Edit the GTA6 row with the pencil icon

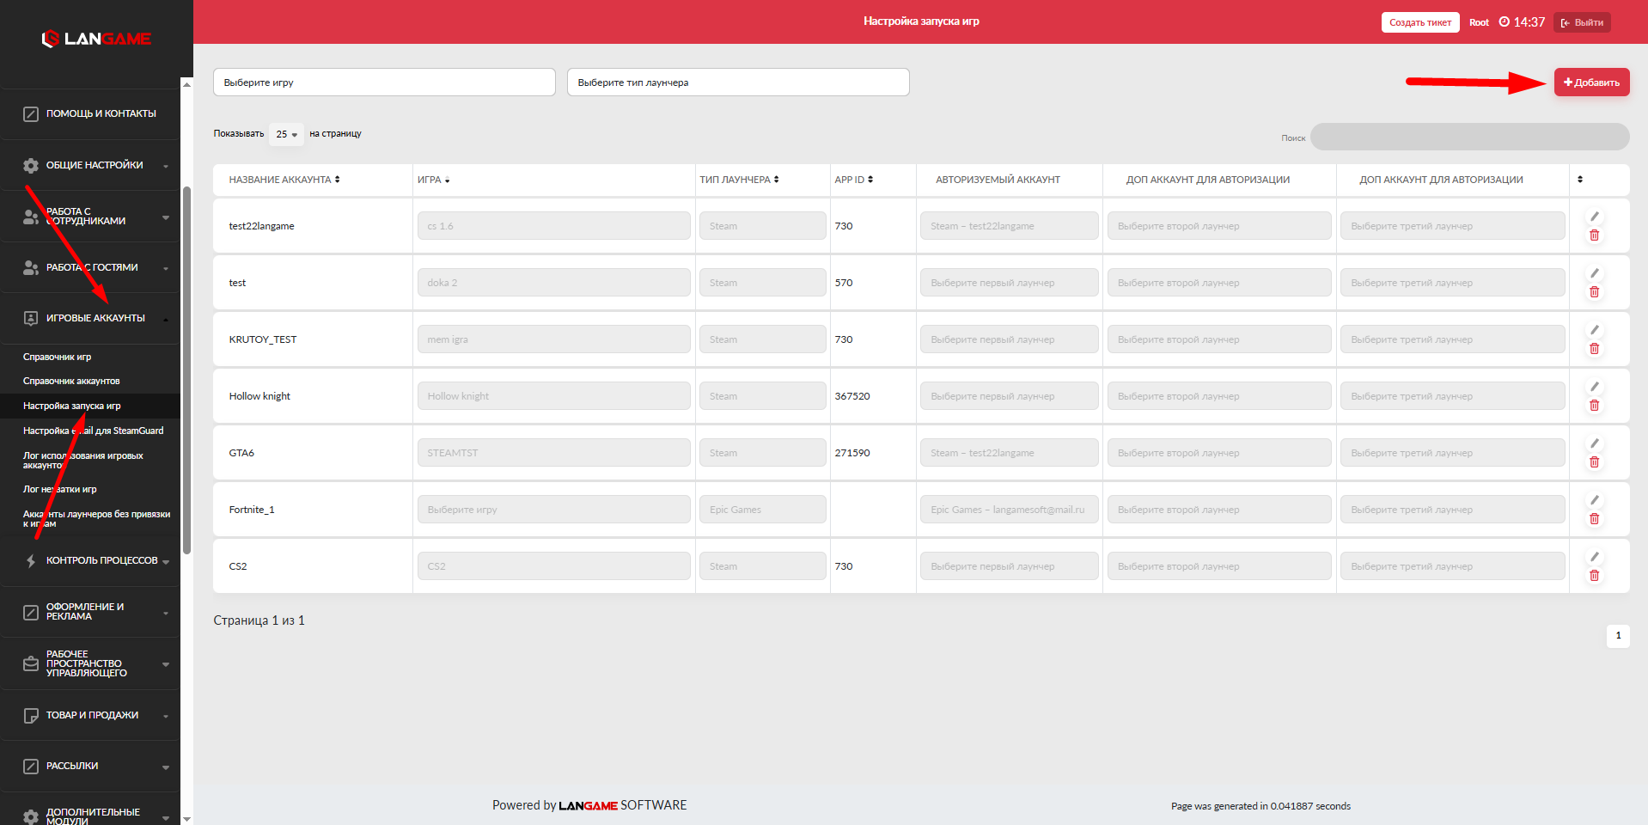coord(1594,443)
